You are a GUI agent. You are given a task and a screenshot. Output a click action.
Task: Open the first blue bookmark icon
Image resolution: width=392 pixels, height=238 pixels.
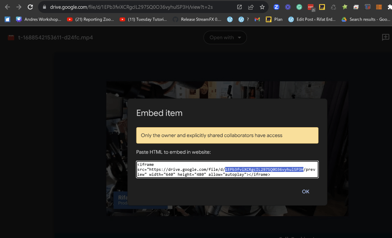click(x=8, y=19)
